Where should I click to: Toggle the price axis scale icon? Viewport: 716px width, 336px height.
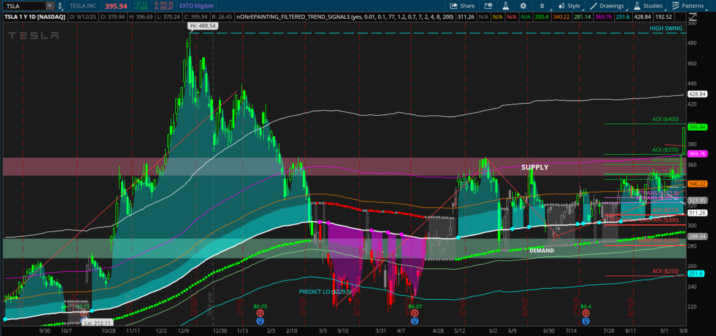(693, 17)
